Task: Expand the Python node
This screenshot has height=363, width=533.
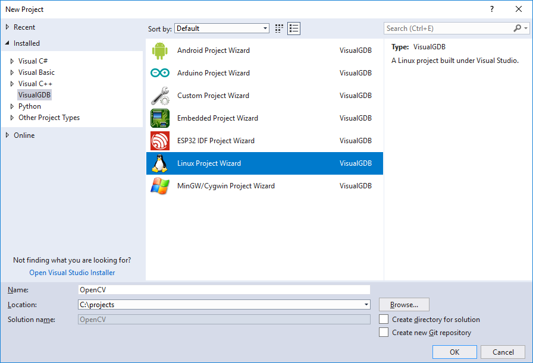Action: pyautogui.click(x=12, y=106)
